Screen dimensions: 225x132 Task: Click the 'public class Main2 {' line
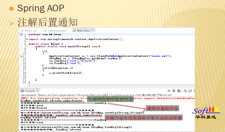[x=46, y=44]
